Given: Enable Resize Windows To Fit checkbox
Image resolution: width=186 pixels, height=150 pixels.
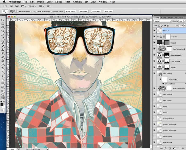Looking at the screenshot, I should [18, 11].
